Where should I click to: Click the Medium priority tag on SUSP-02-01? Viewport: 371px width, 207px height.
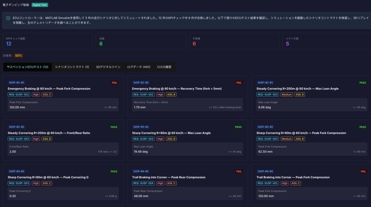pos(287,95)
